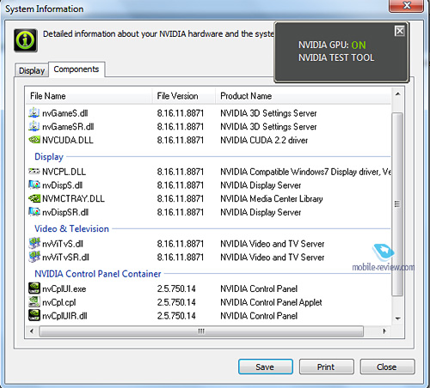Click the nvGameSR.dll file icon
The image size is (430, 388).
[34, 126]
